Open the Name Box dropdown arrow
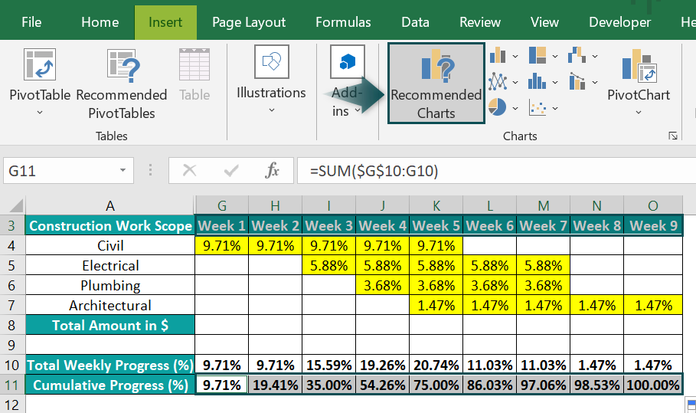The image size is (696, 413). pos(123,171)
